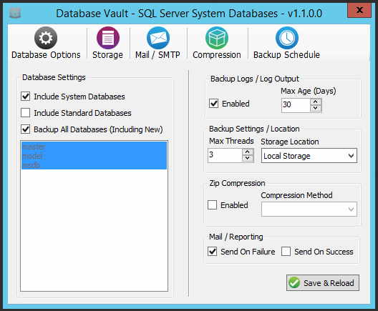Close the Database Vault window
378x311 pixels.
[x=359, y=10]
